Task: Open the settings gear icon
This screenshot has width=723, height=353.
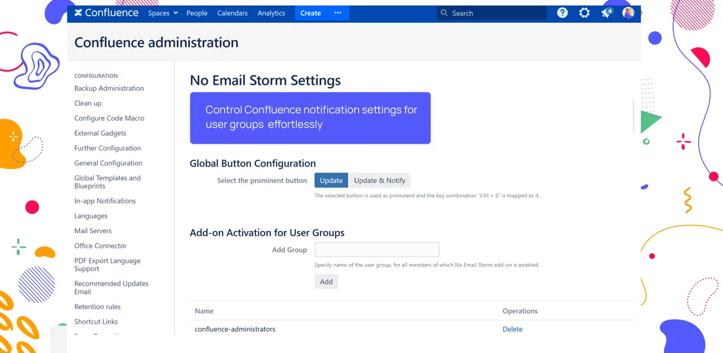Action: click(584, 13)
